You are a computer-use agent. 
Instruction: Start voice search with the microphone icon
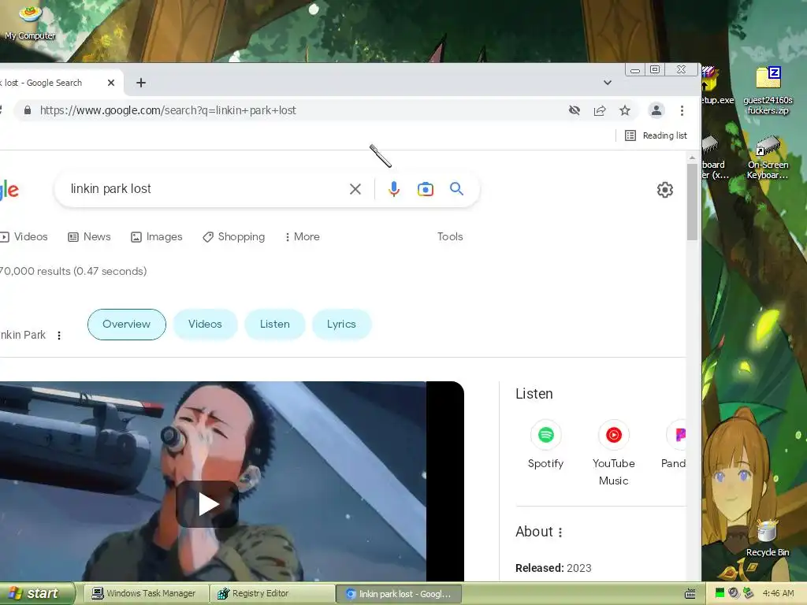[x=394, y=189]
